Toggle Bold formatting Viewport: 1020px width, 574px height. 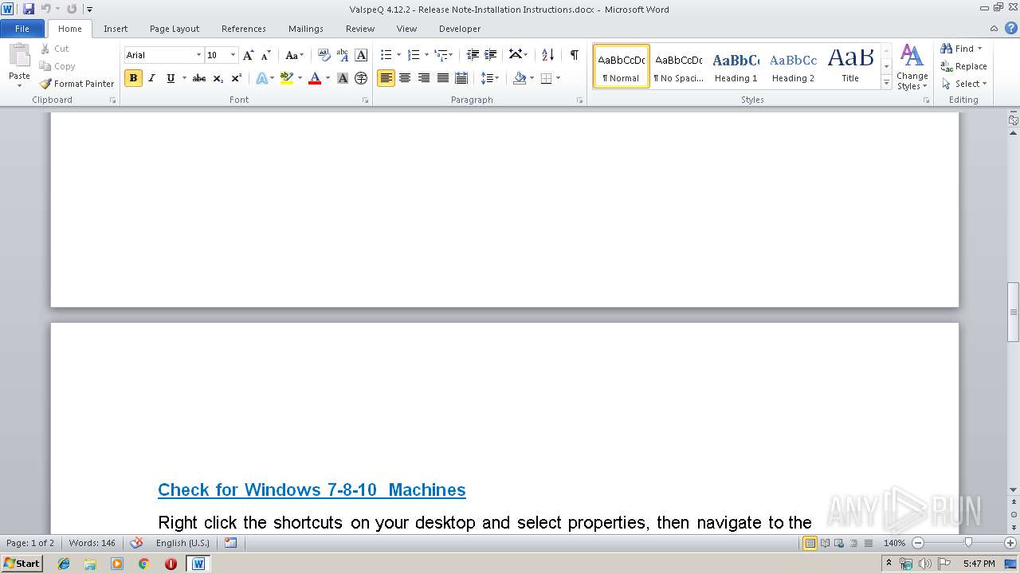[x=133, y=78]
